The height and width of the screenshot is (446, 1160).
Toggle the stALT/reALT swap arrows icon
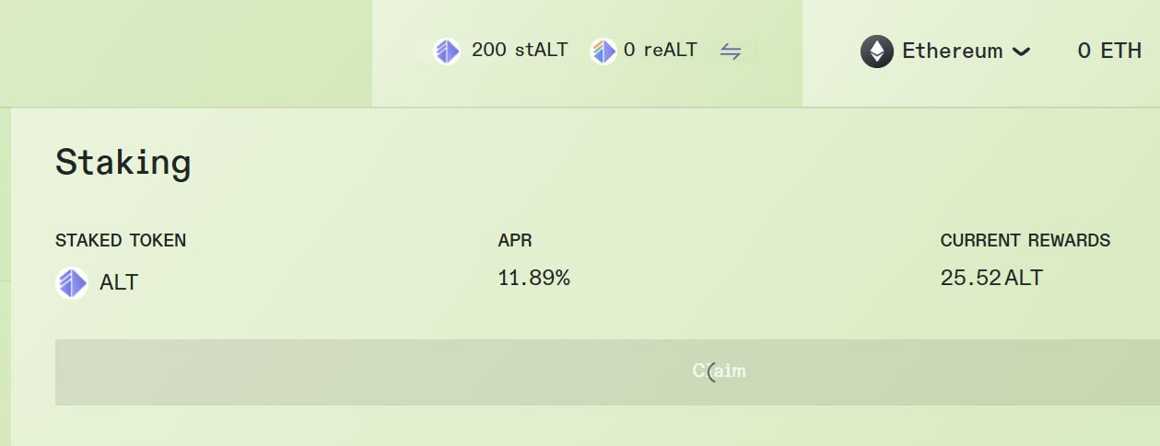[x=731, y=51]
